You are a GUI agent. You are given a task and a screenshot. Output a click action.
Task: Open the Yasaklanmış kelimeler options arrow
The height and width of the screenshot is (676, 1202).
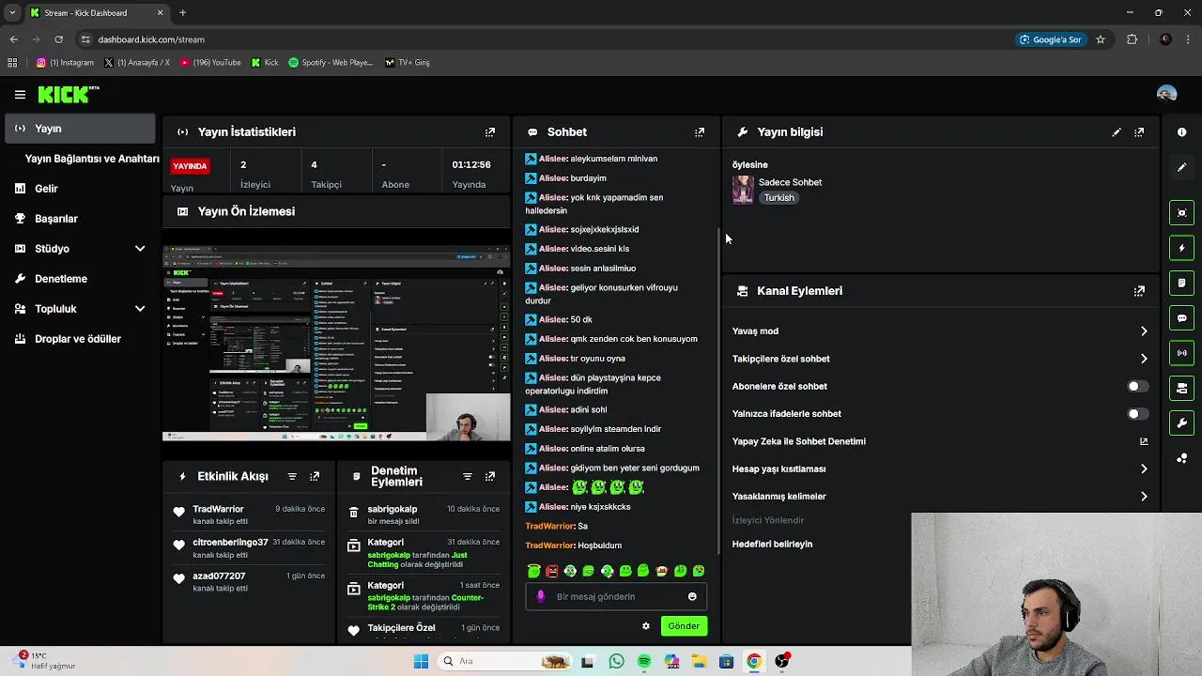click(x=1144, y=497)
